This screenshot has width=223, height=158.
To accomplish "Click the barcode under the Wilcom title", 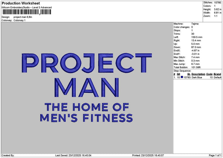I will coord(27,12).
